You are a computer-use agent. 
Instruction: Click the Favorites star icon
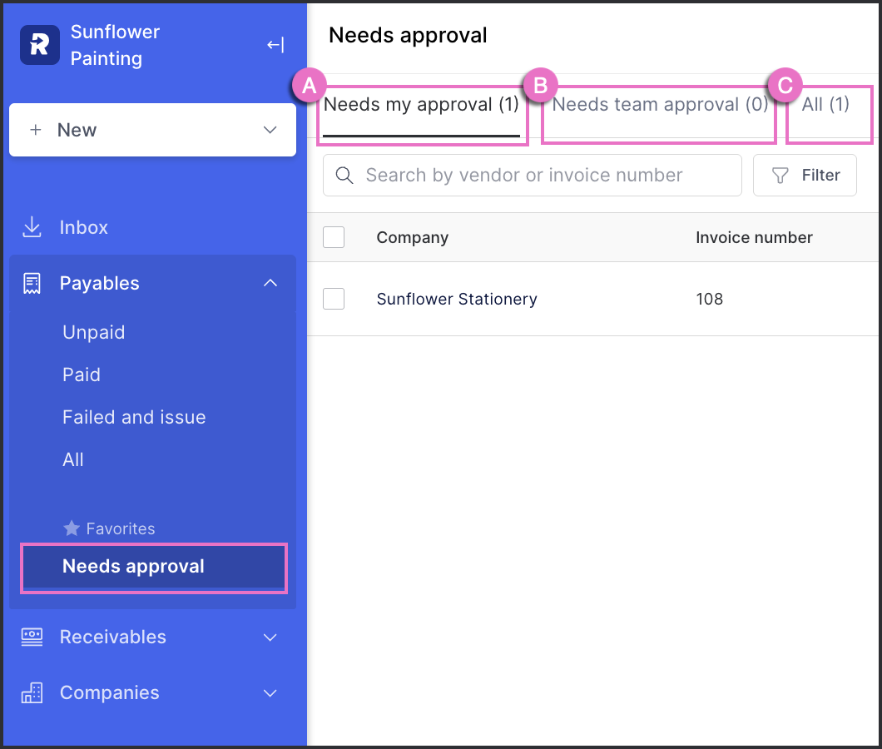pyautogui.click(x=72, y=528)
